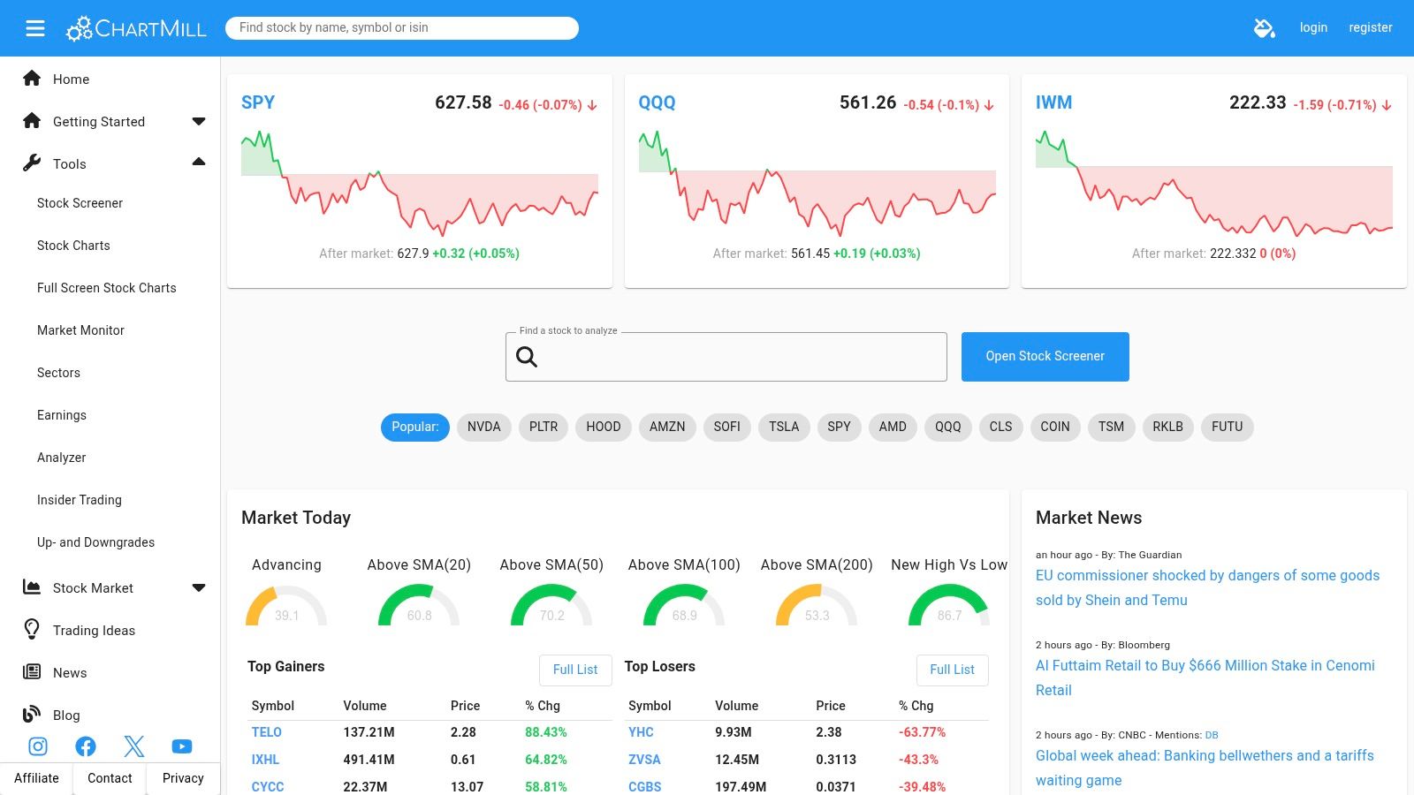This screenshot has width=1414, height=795.
Task: Open Stock Charts in sidebar
Action: 73,246
